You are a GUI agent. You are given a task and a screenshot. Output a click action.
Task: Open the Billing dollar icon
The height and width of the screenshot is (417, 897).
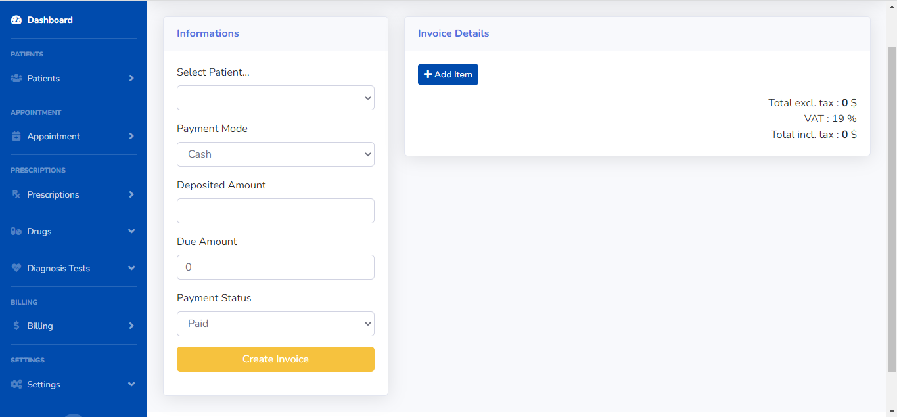point(15,326)
